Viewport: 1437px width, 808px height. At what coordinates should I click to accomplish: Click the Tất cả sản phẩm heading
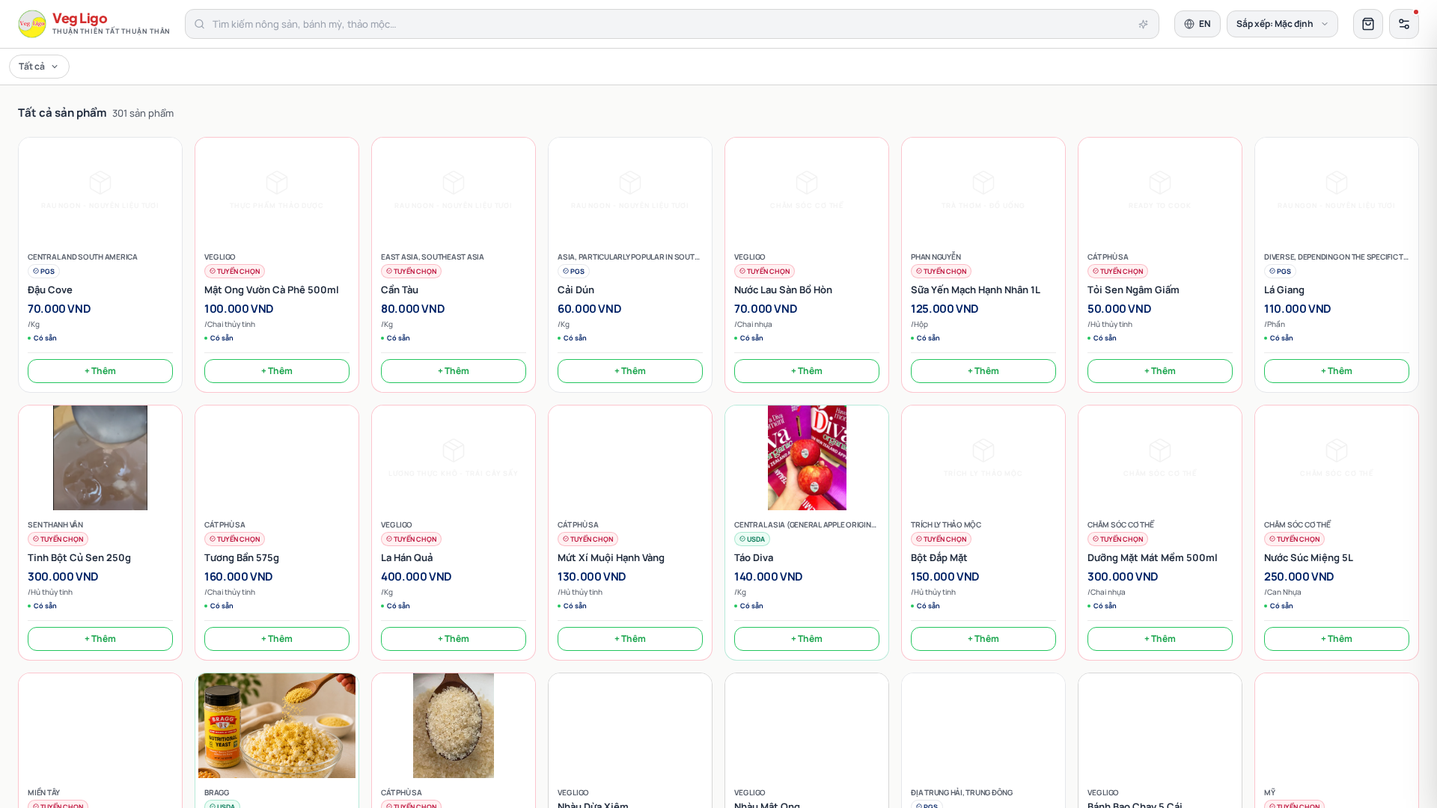pos(62,113)
